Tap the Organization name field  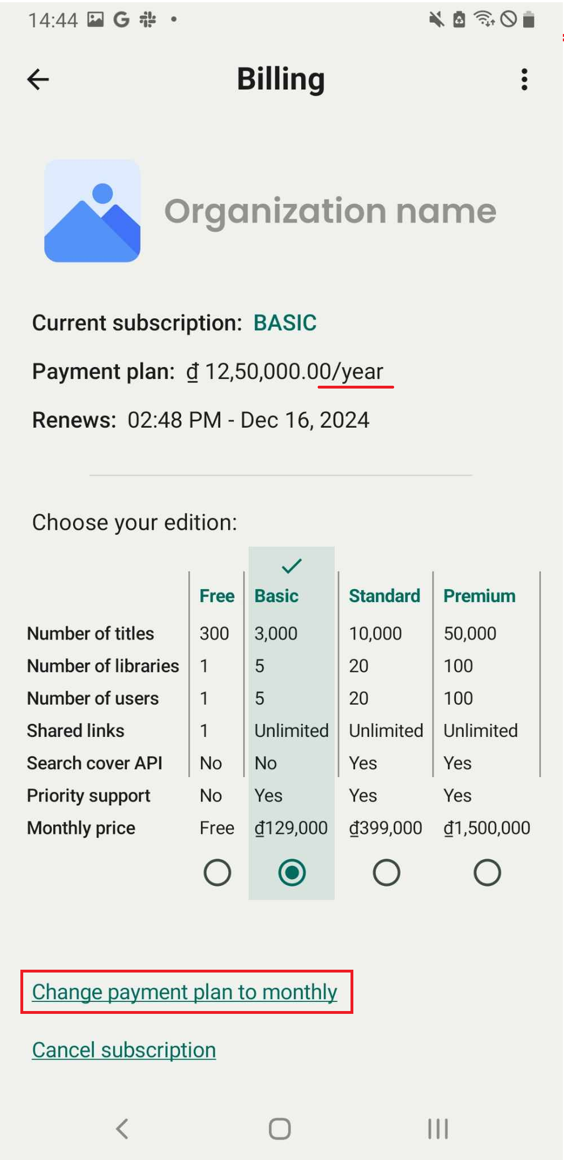point(330,211)
